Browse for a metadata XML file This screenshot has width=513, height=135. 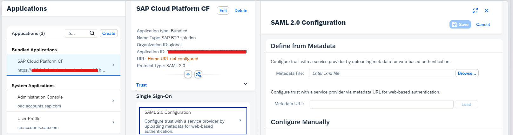[467, 73]
